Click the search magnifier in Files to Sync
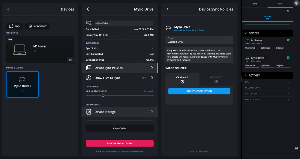 [152, 78]
